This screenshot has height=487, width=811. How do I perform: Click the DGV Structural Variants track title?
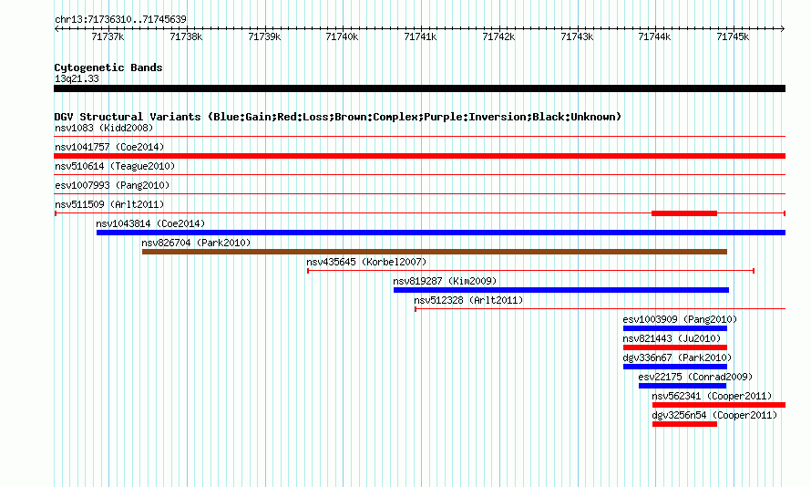[338, 117]
